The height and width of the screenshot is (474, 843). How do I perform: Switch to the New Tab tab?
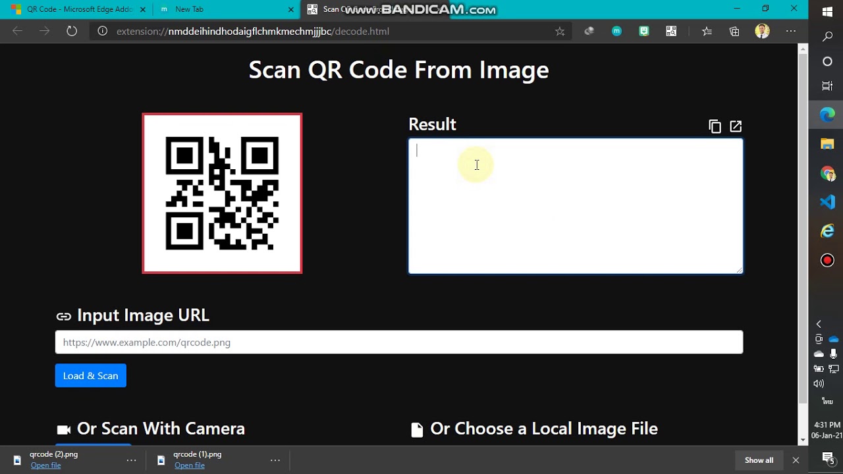[x=226, y=9]
